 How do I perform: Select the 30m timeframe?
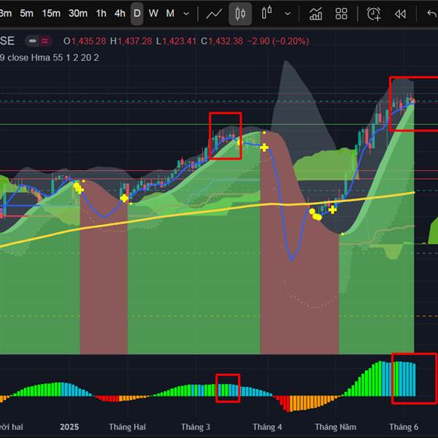coord(78,13)
